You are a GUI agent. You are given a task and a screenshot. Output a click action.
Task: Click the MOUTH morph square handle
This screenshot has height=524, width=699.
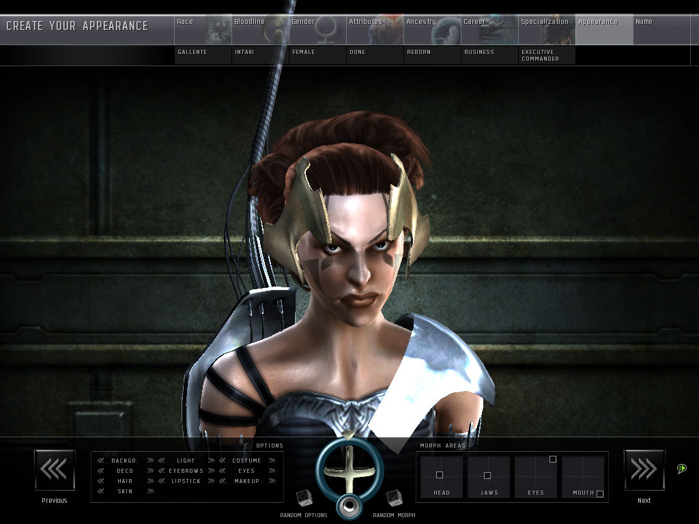600,494
